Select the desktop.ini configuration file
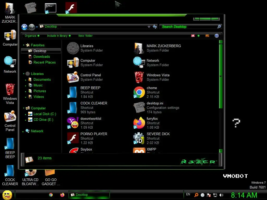The height and width of the screenshot is (200, 267). (156, 108)
